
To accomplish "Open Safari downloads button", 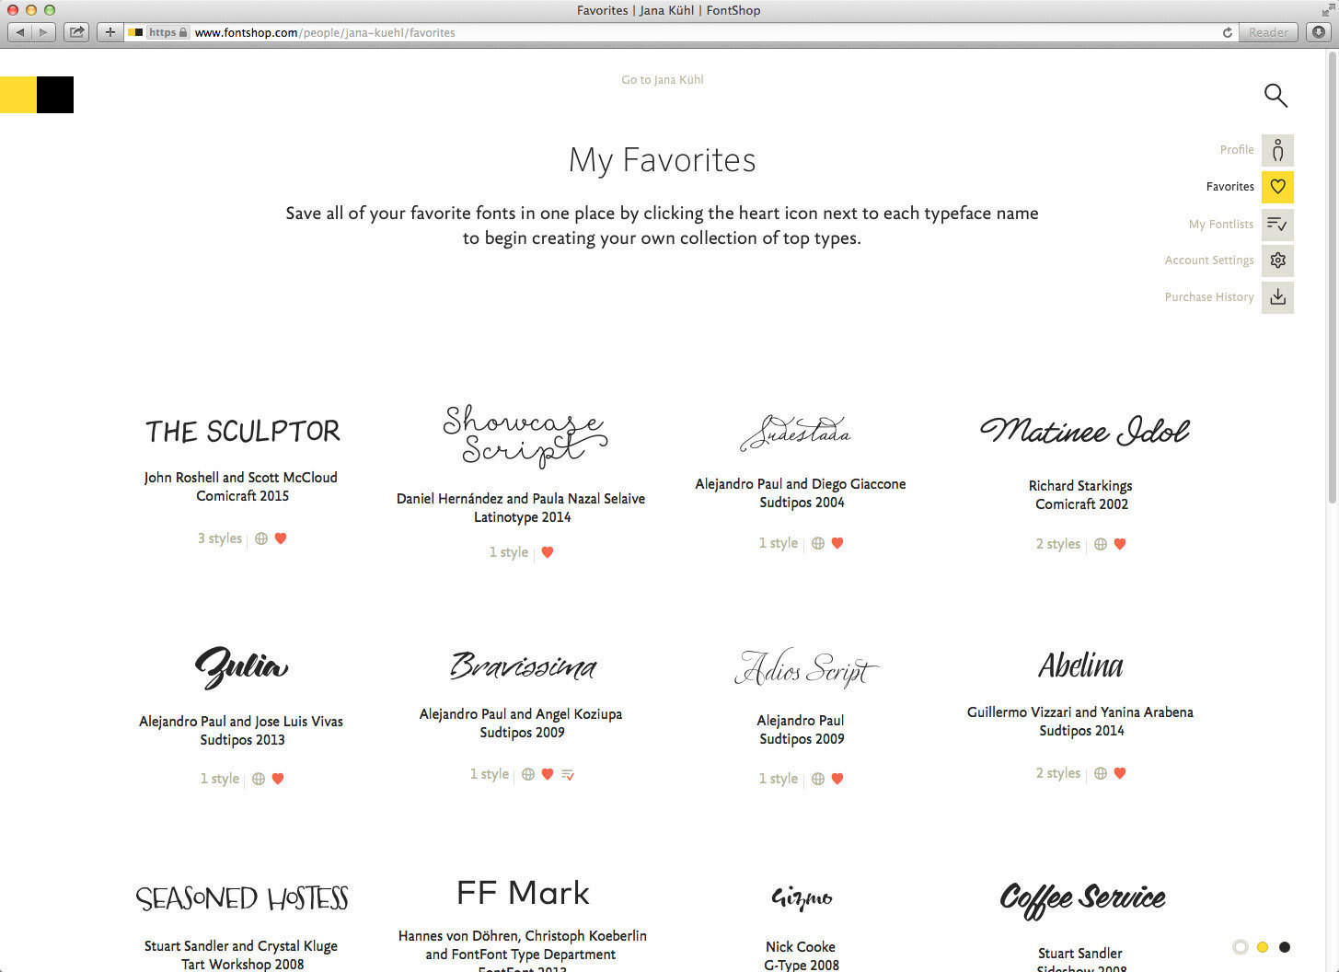I will (x=1318, y=32).
